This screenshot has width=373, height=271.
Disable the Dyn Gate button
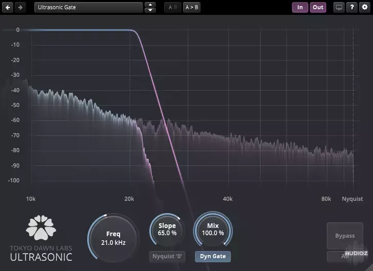coord(213,257)
